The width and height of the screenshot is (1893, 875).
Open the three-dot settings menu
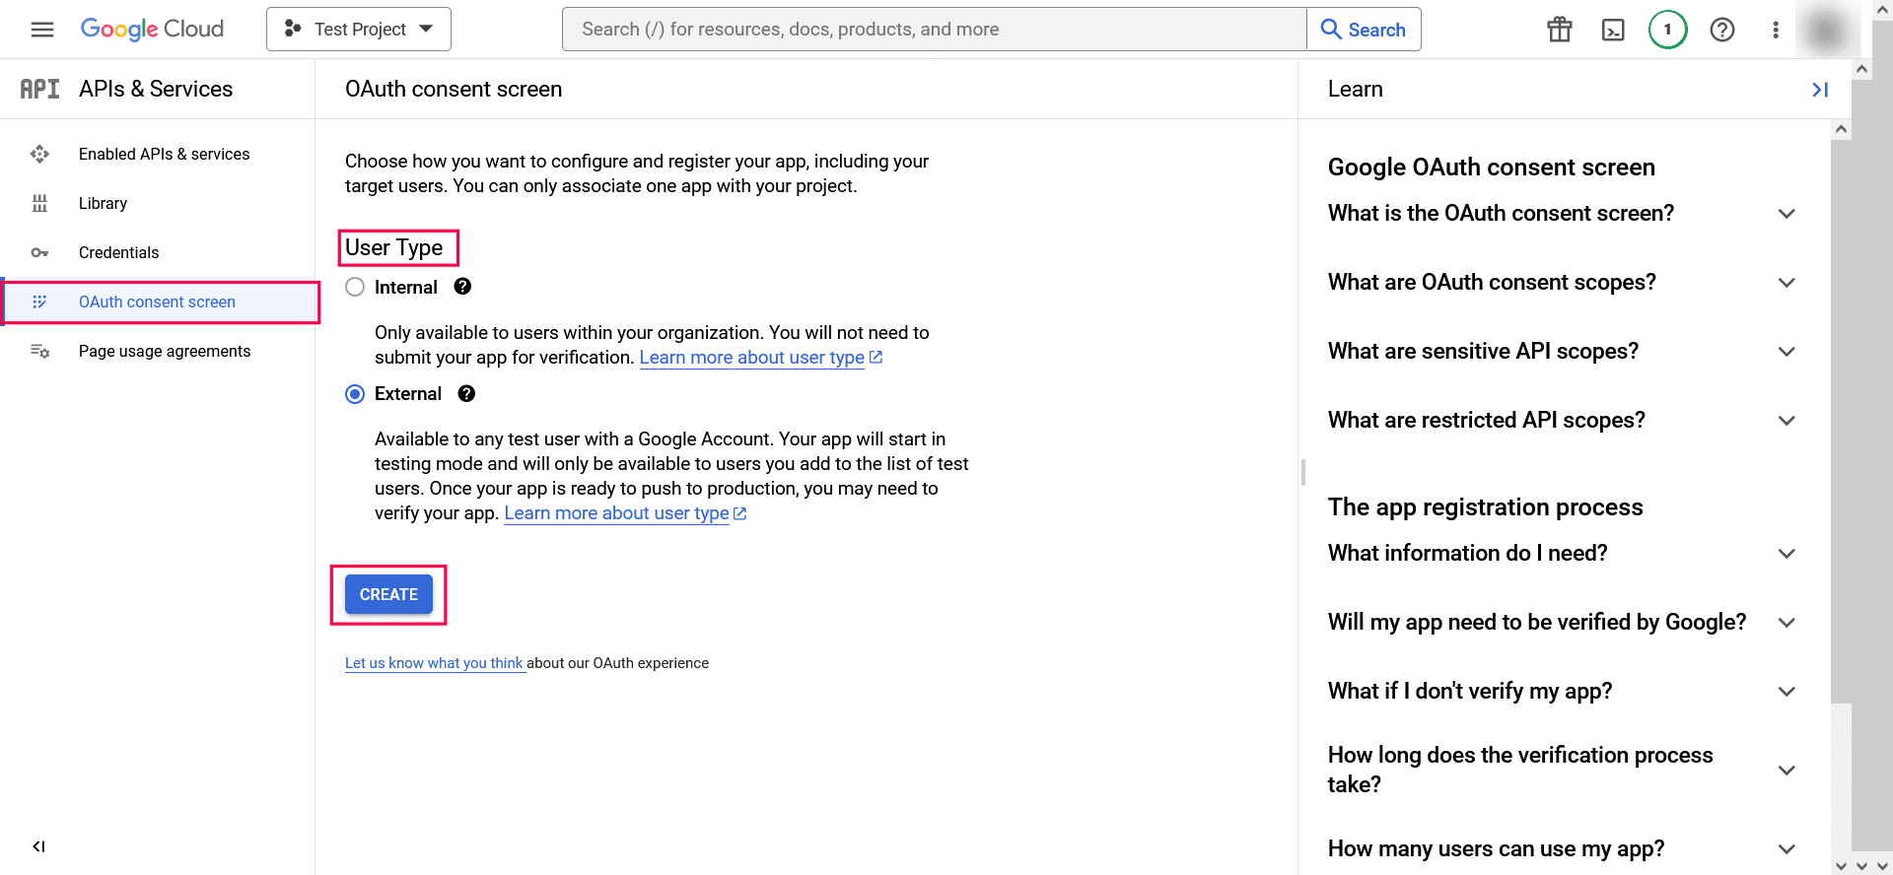(x=1776, y=30)
